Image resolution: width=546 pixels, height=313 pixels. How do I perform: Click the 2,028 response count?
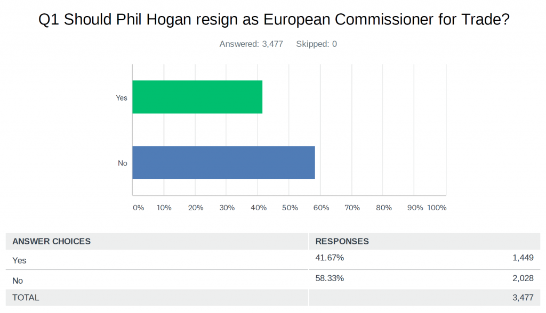(523, 278)
